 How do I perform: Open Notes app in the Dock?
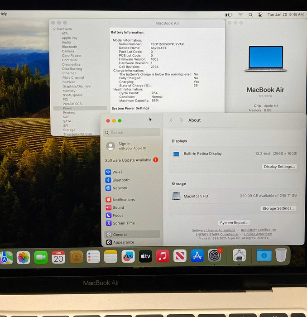click(x=110, y=257)
